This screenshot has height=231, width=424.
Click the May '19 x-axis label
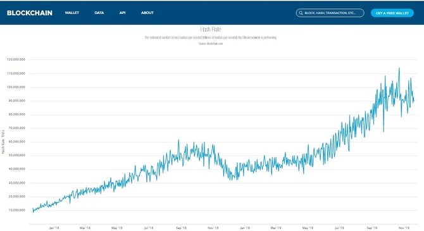[x=308, y=228]
